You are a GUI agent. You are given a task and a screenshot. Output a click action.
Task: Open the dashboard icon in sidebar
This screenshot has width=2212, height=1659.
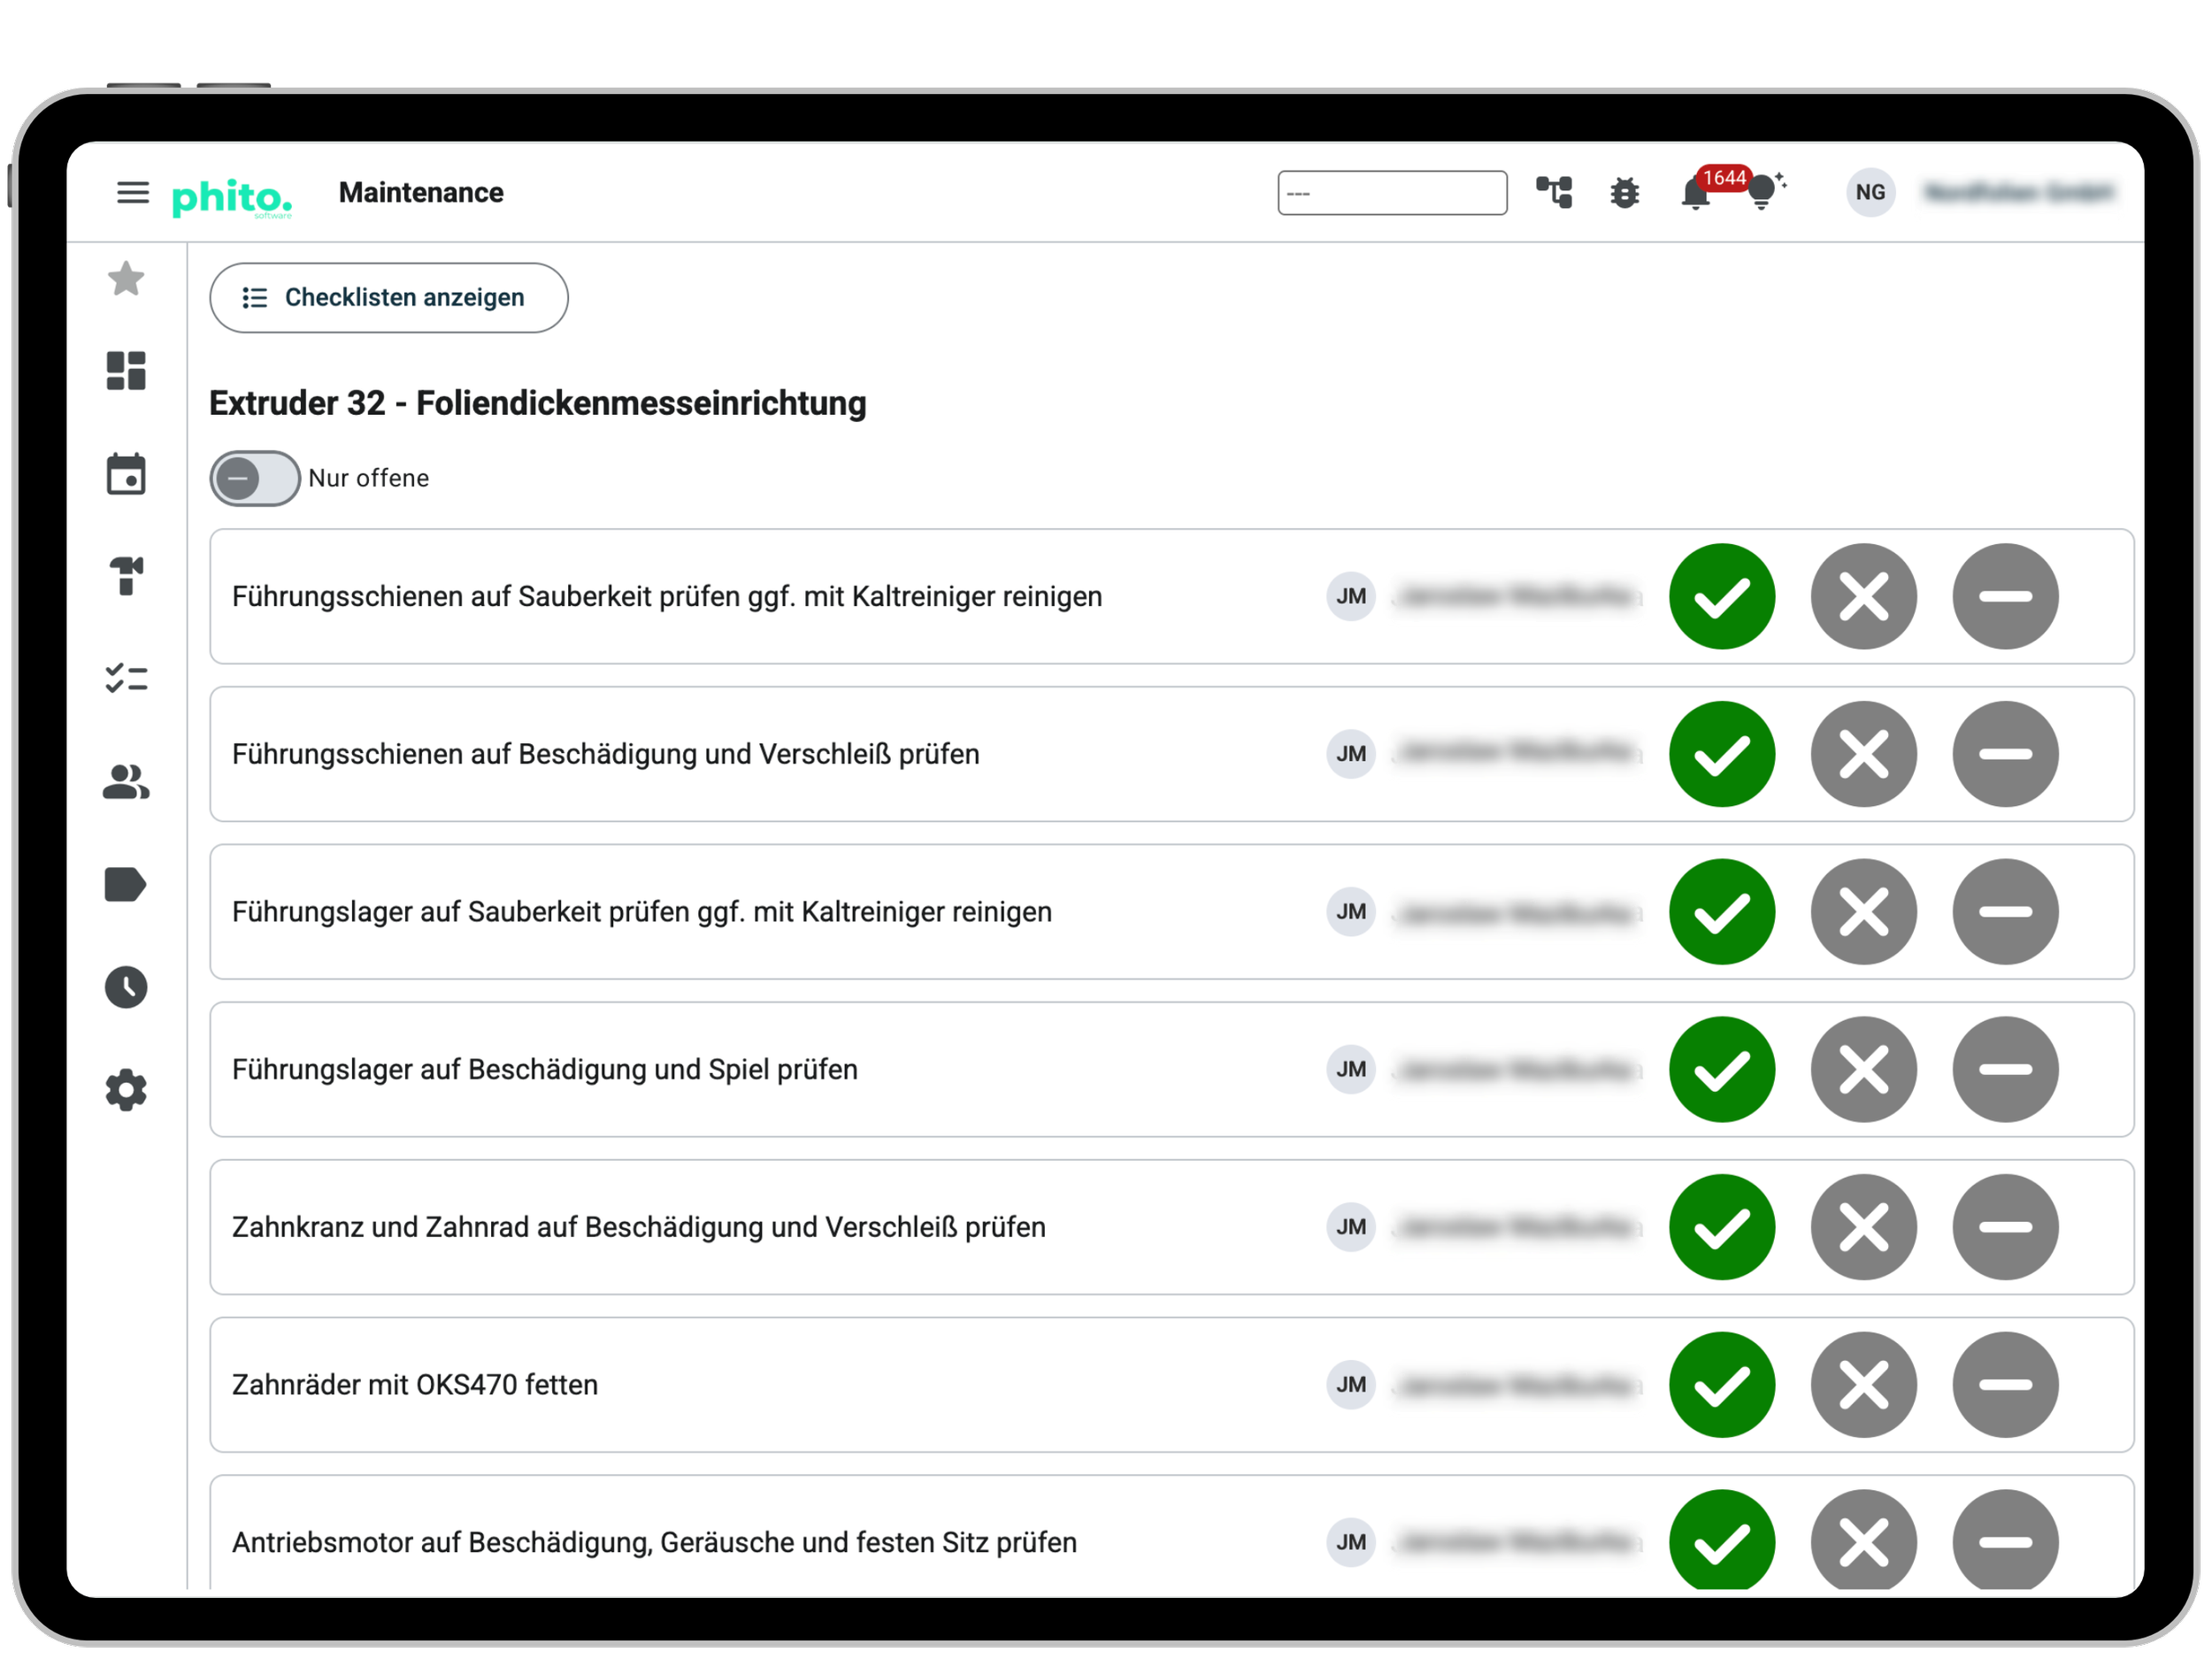(x=126, y=371)
